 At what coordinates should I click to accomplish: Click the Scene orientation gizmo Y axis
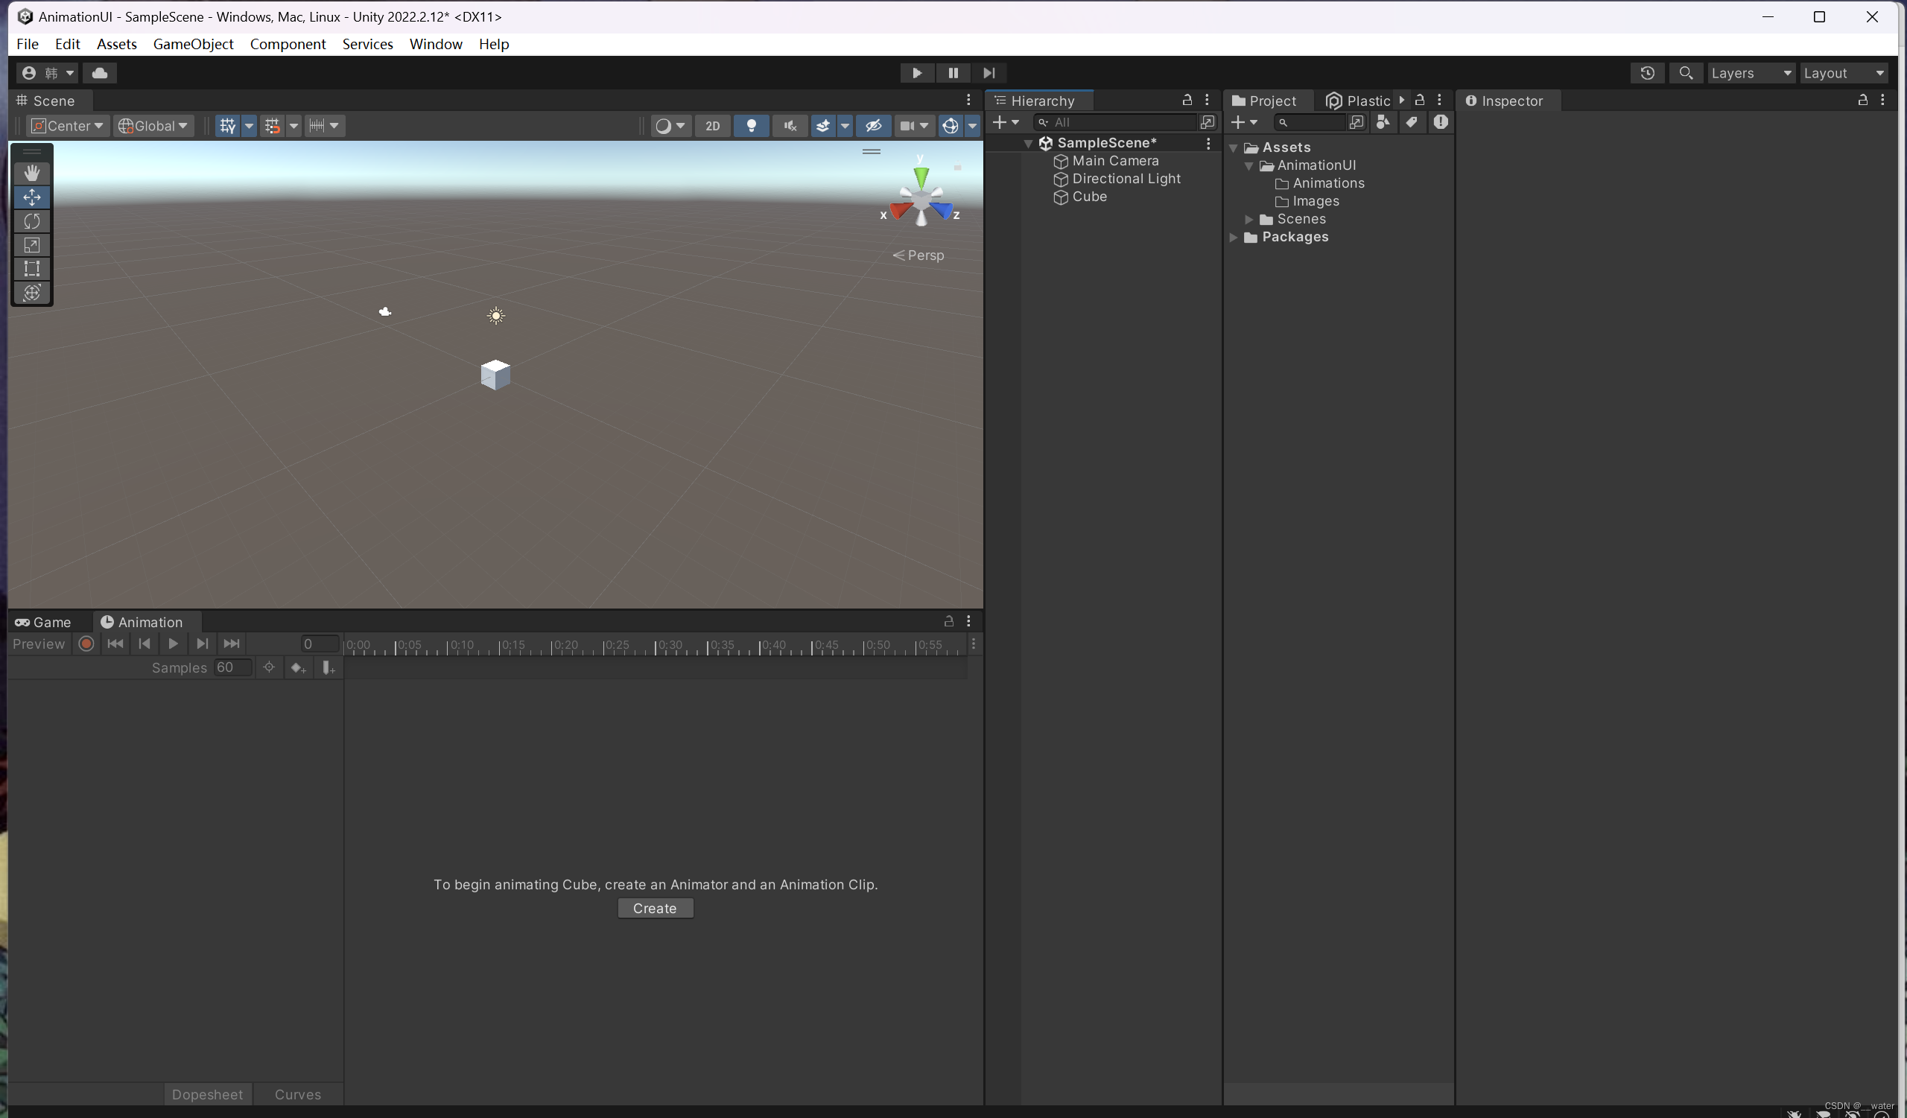921,177
